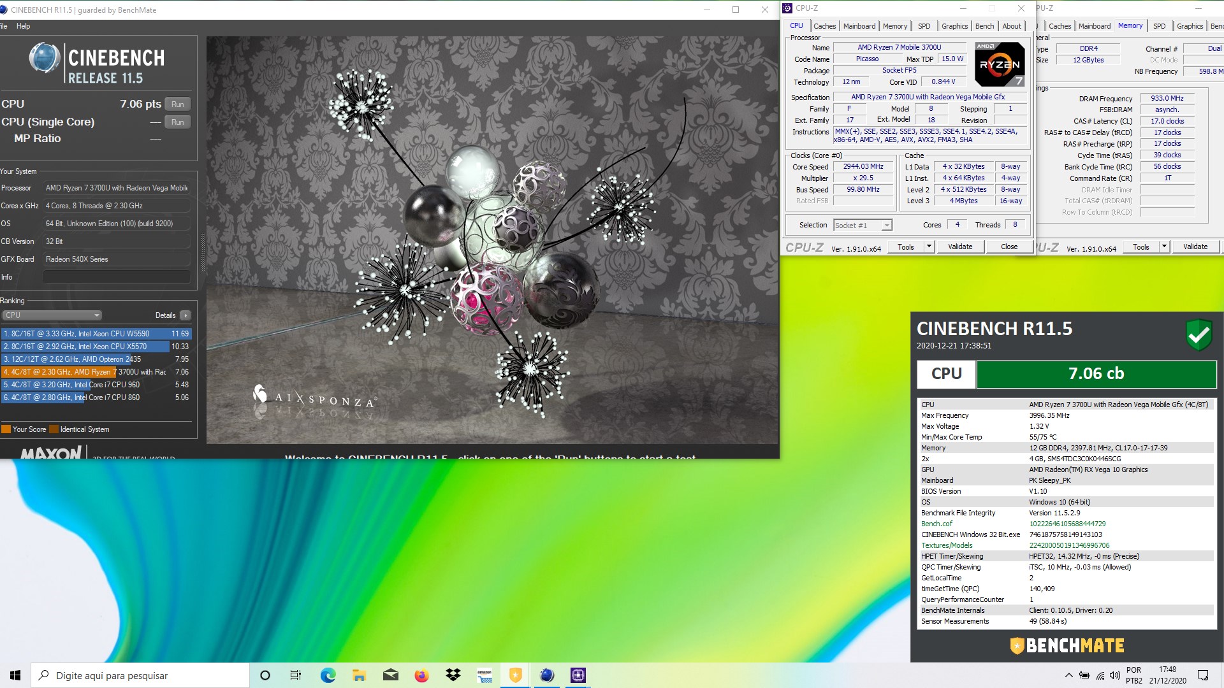Open the Help menu in Cinebench

coord(23,26)
